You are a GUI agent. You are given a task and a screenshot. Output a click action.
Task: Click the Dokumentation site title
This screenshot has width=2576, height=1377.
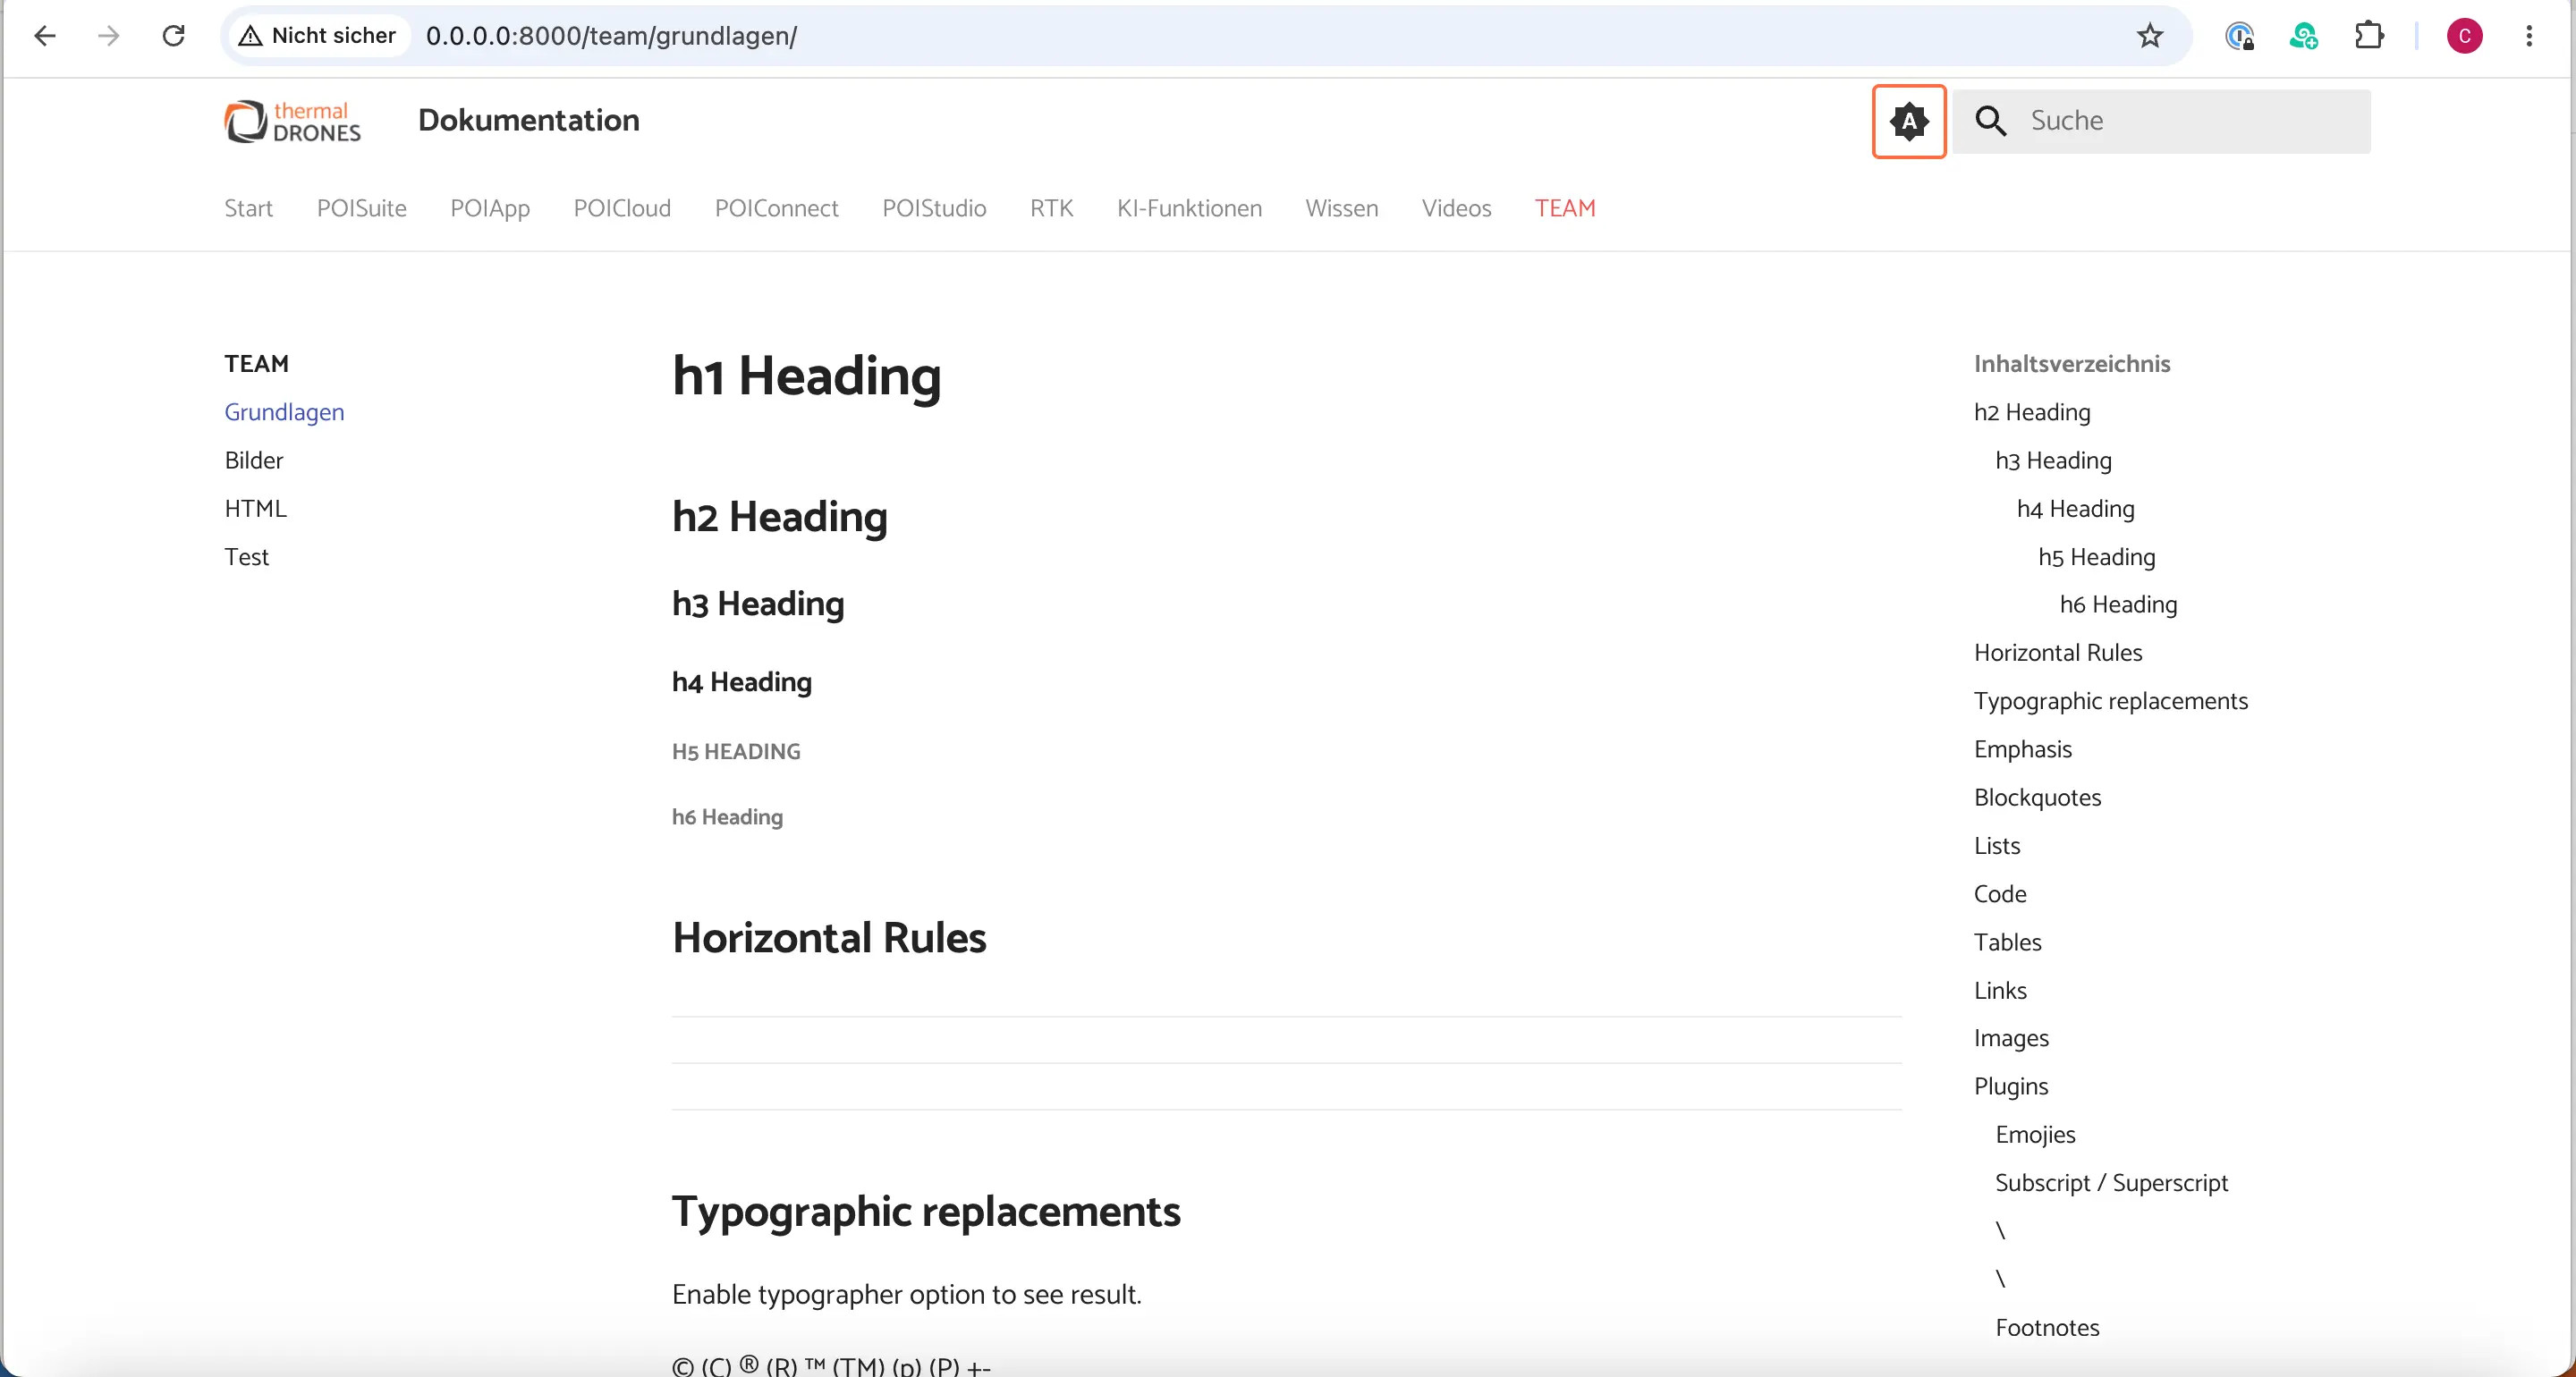[x=528, y=120]
